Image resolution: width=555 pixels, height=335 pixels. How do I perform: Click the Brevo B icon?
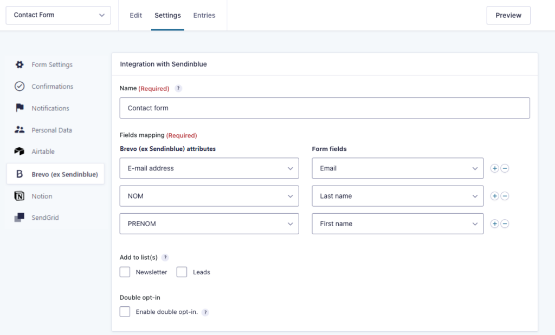(20, 174)
